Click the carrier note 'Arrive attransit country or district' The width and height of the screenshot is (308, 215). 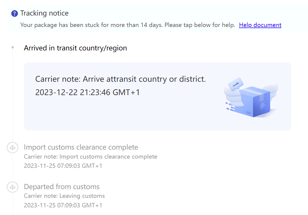pyautogui.click(x=121, y=79)
